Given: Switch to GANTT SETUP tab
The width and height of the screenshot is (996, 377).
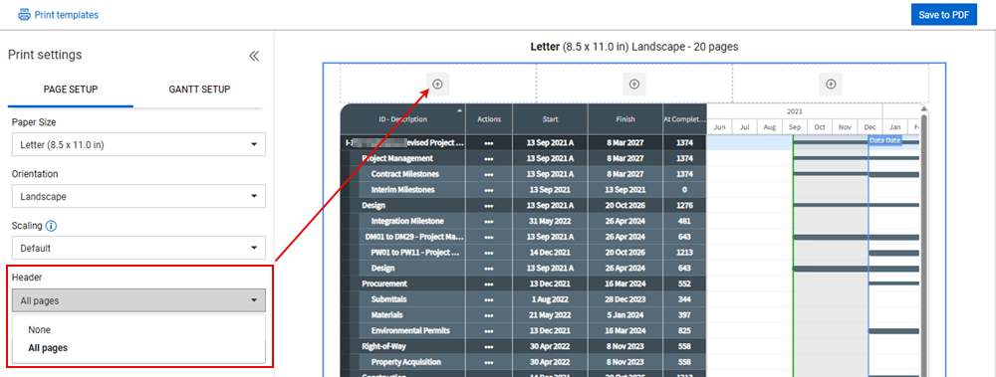Looking at the screenshot, I should [x=199, y=90].
